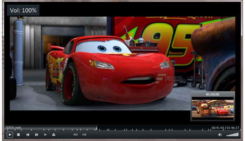Click the Play button
This screenshot has width=245, height=141.
click(x=10, y=135)
